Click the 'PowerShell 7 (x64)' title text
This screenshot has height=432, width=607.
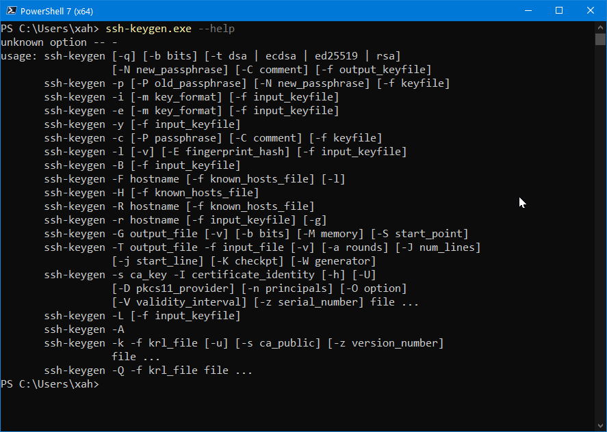tap(57, 11)
